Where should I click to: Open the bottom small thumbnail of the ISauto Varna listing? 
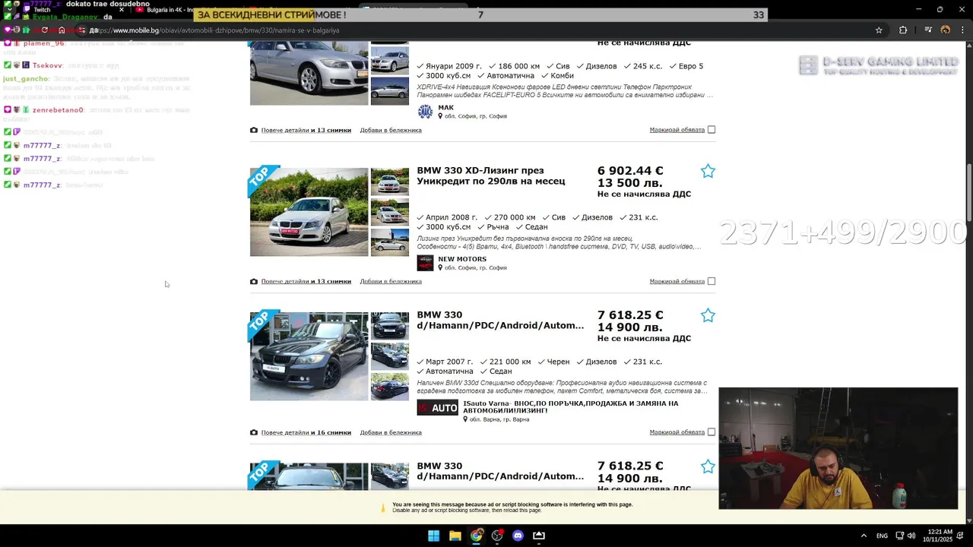tap(389, 387)
